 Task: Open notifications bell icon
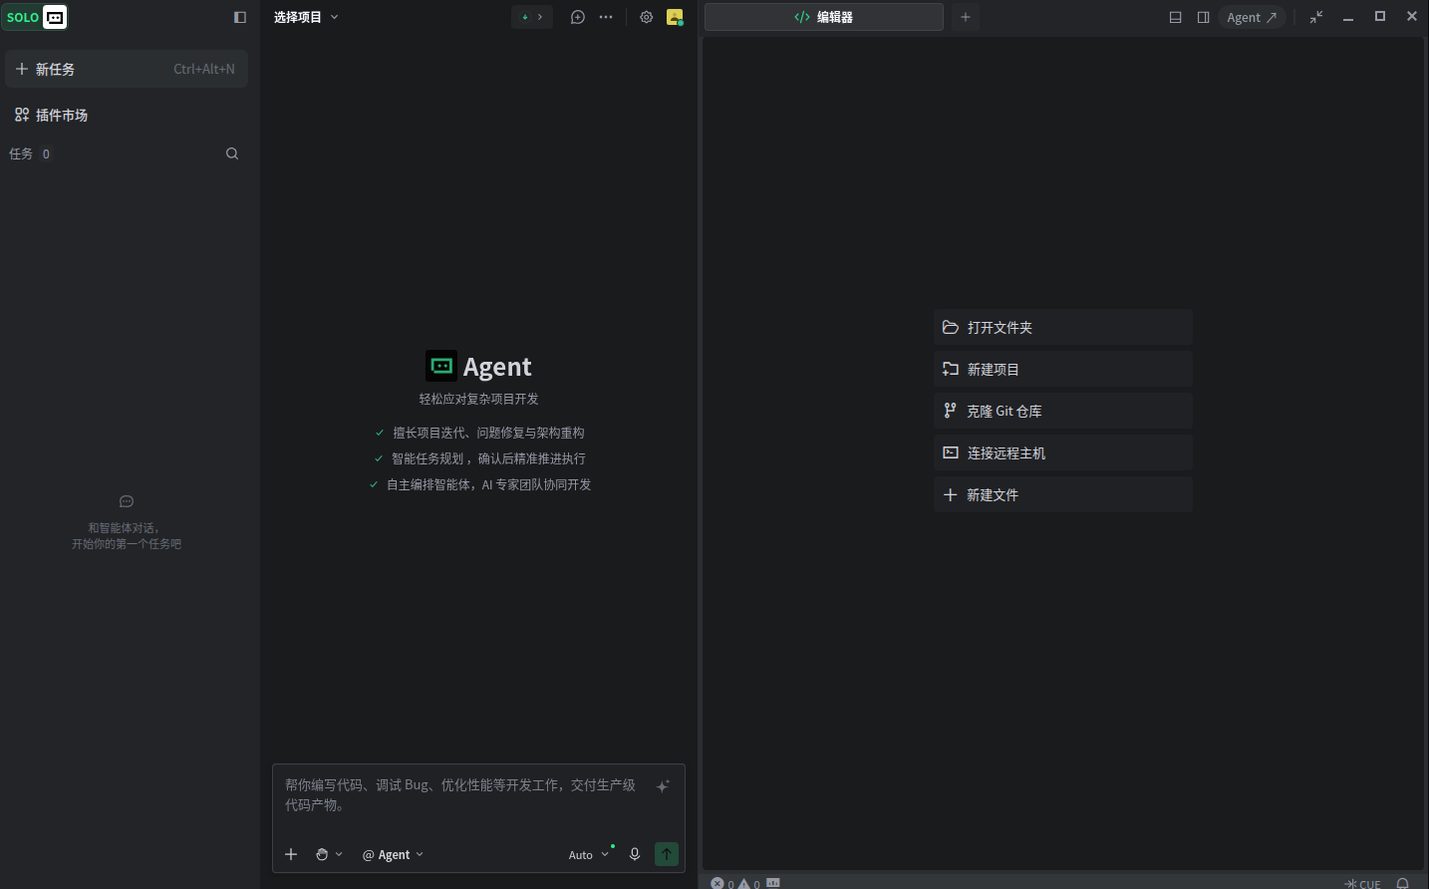(x=1403, y=883)
